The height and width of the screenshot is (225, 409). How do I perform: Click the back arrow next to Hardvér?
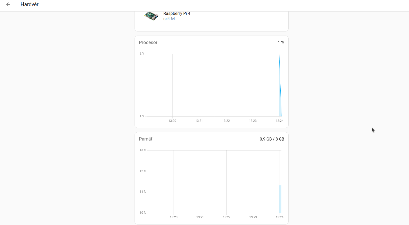point(8,4)
